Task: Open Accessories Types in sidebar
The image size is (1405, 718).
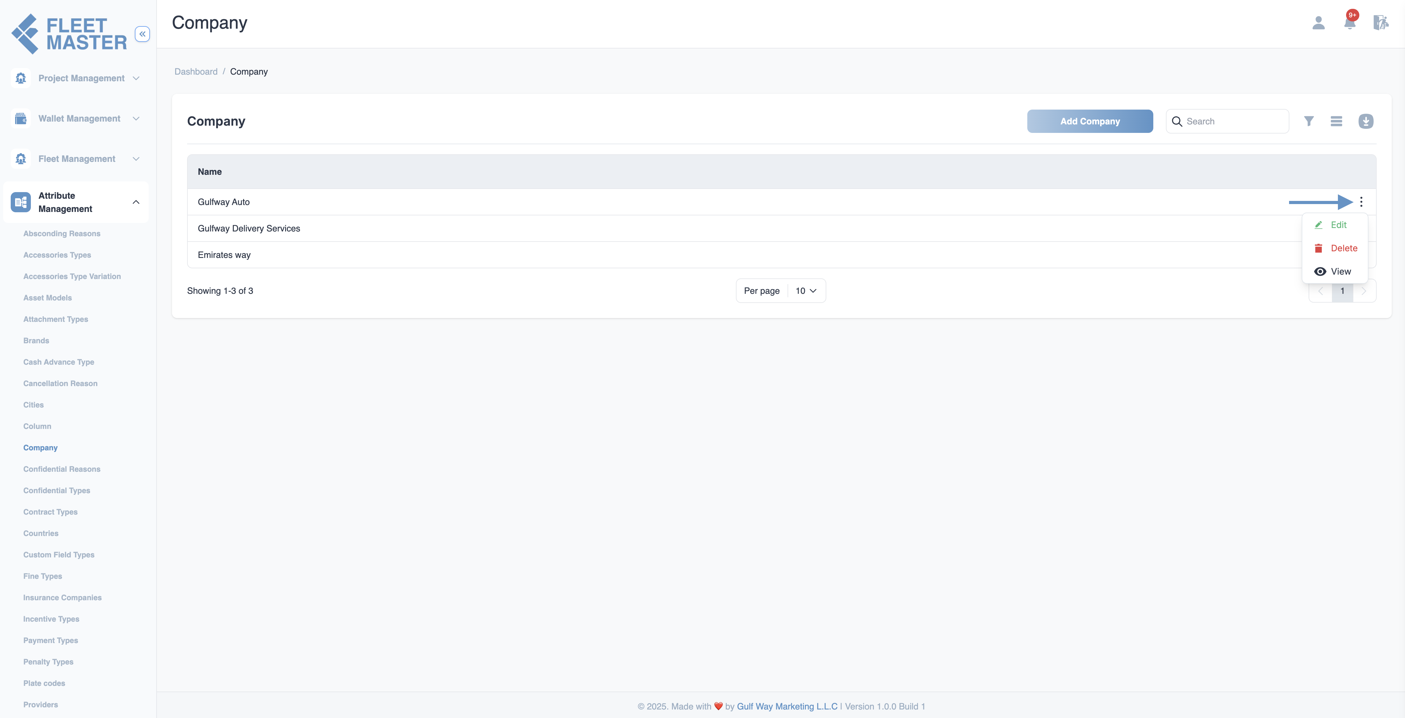Action: [57, 254]
